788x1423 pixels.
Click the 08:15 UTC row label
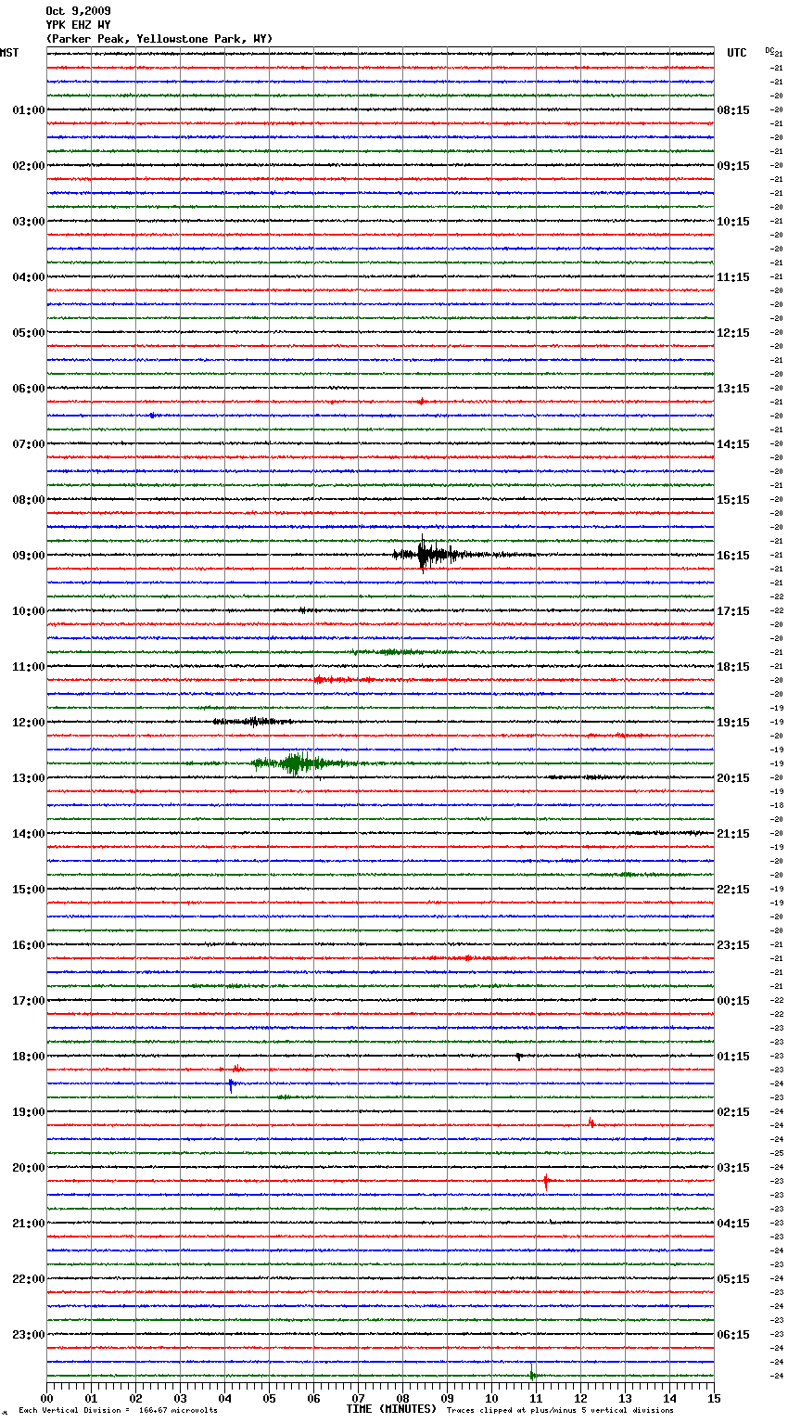[733, 110]
